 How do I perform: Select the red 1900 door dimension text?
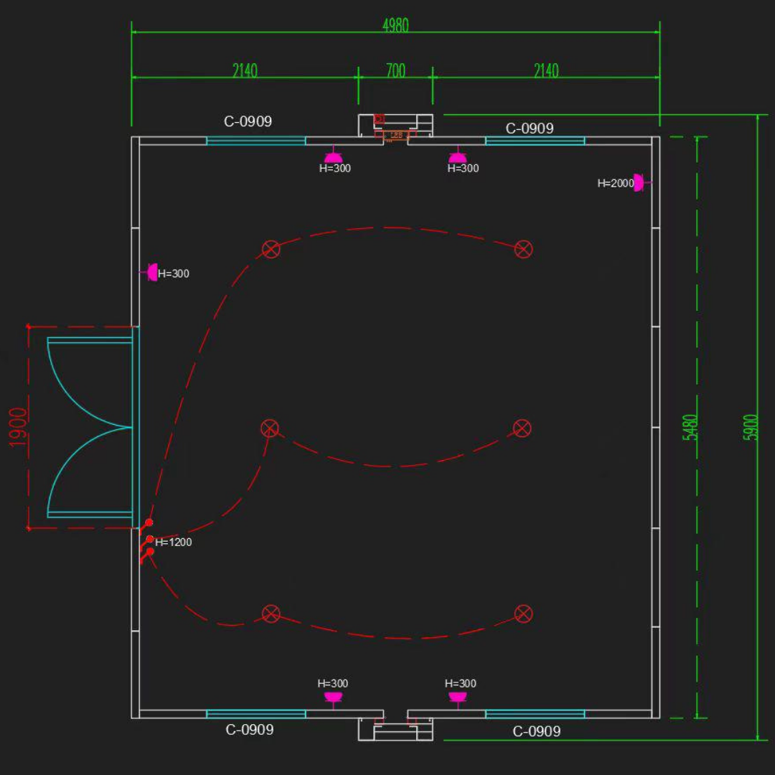(18, 428)
